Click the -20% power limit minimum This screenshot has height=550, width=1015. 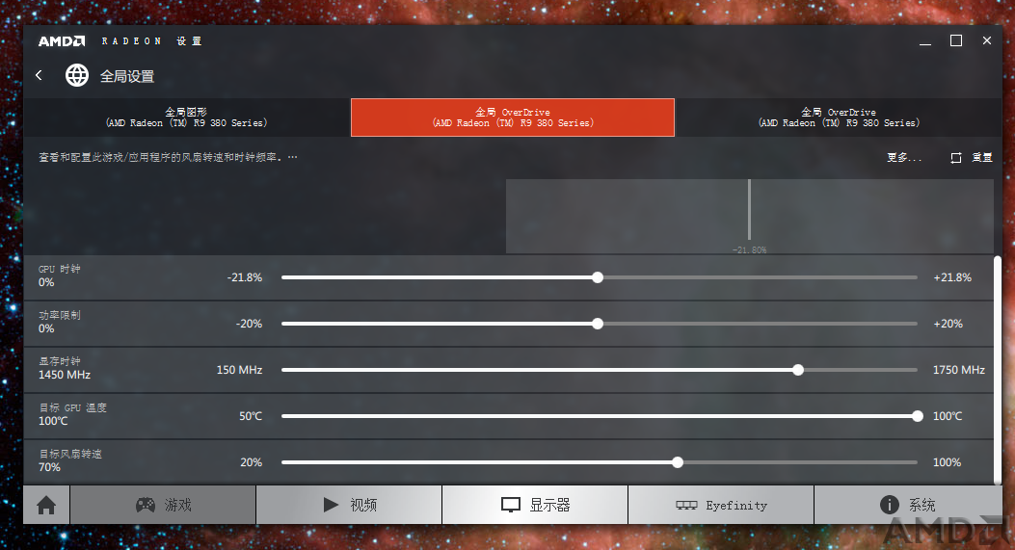point(250,324)
